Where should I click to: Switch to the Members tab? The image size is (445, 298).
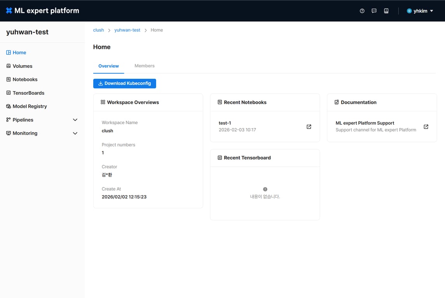[x=144, y=66]
